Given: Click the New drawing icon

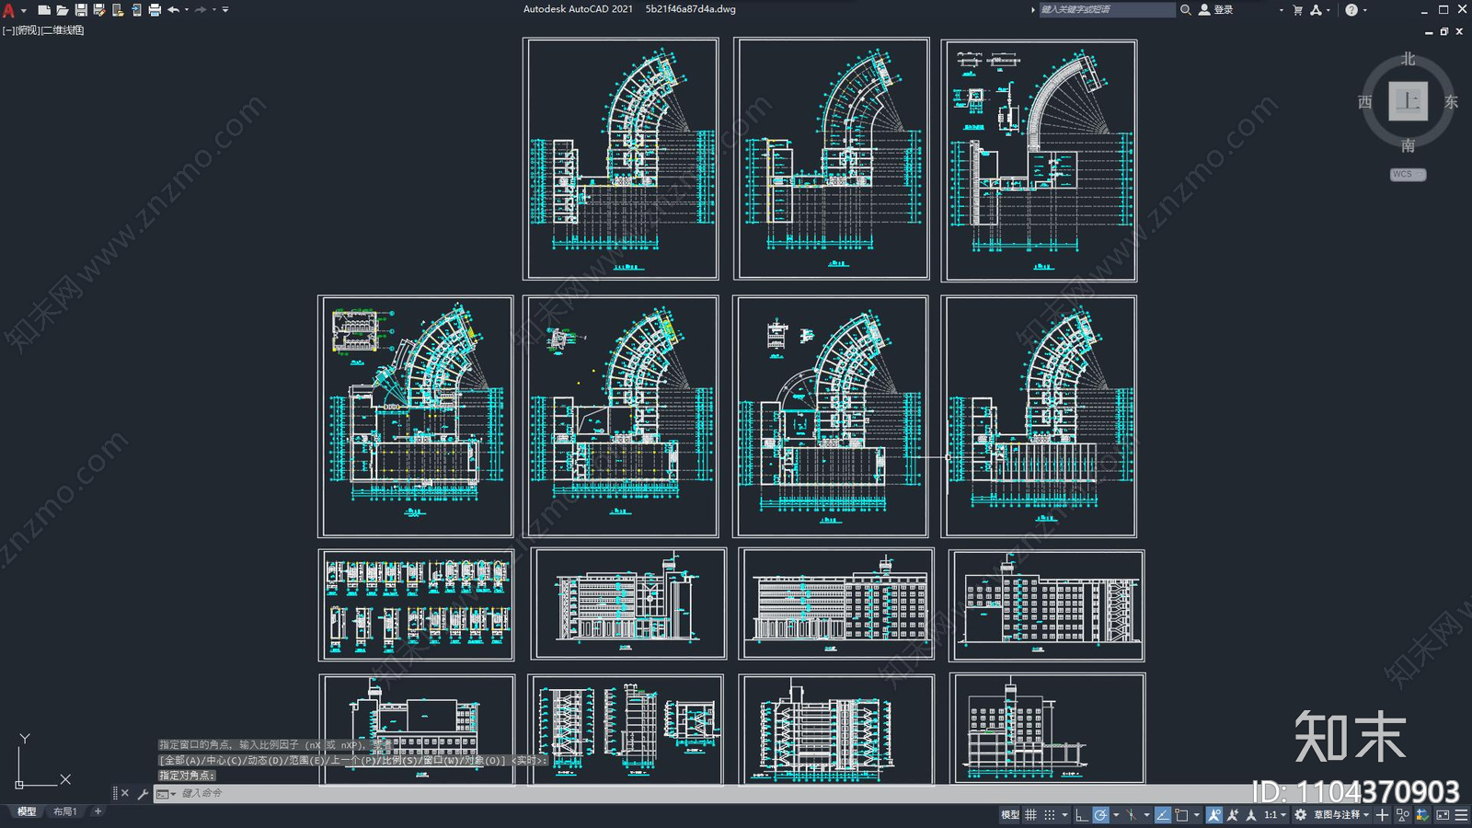Looking at the screenshot, I should tap(43, 10).
